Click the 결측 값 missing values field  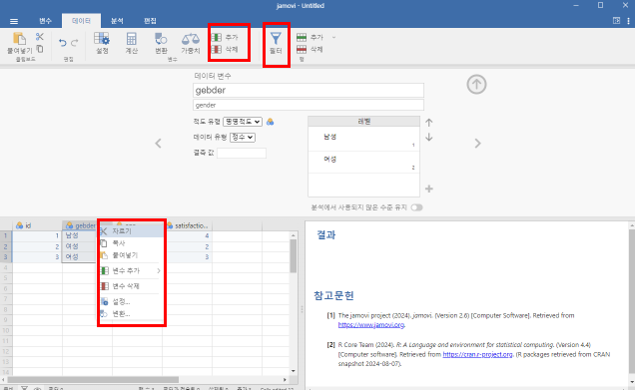coord(242,153)
